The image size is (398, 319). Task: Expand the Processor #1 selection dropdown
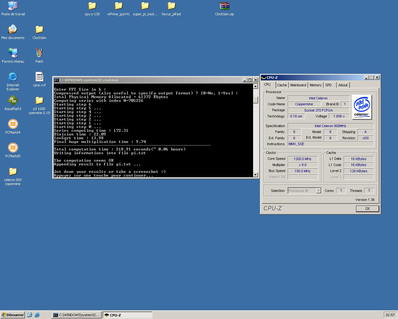pyautogui.click(x=318, y=191)
